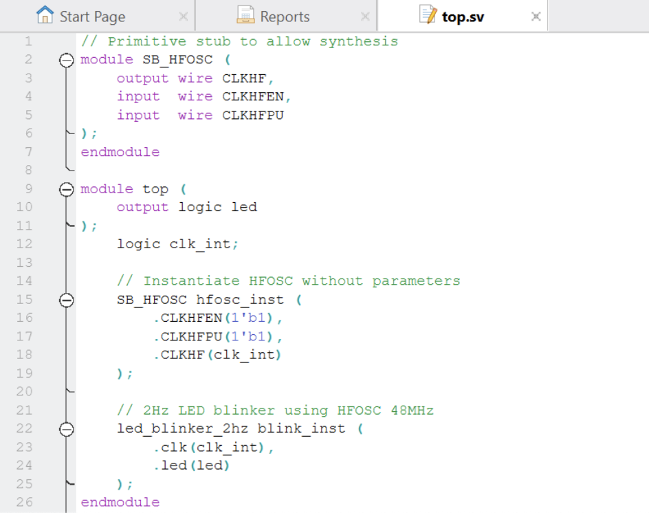Close the Start Page tab
The height and width of the screenshot is (513, 649).
184,17
